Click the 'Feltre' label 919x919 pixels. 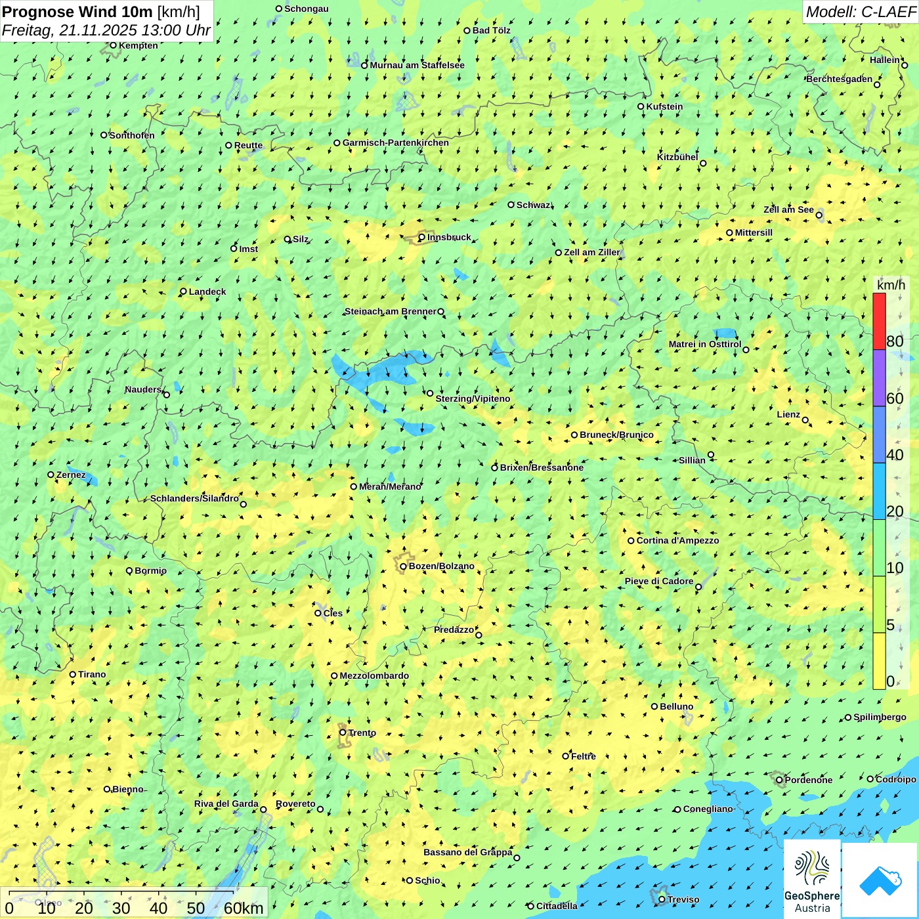coord(584,756)
